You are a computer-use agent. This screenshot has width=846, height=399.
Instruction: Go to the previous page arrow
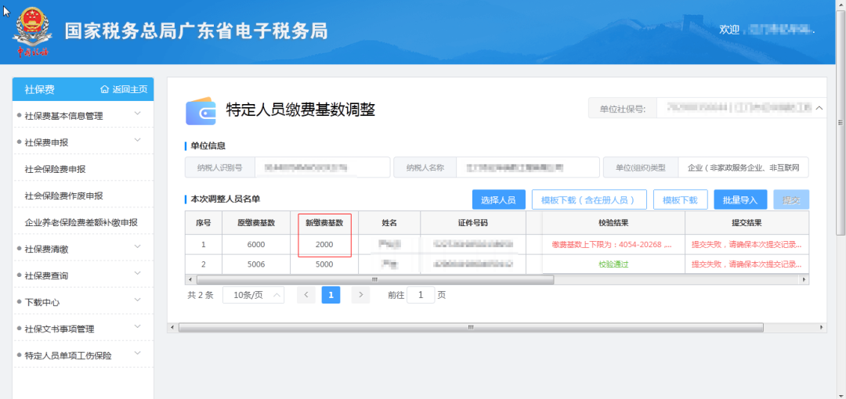point(306,295)
